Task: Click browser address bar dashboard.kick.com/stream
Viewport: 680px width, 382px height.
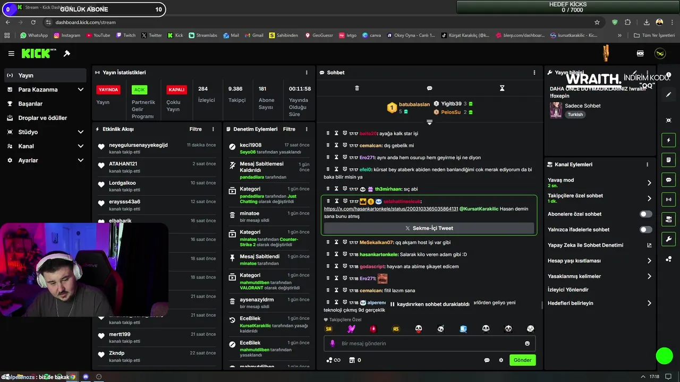Action: [85, 22]
